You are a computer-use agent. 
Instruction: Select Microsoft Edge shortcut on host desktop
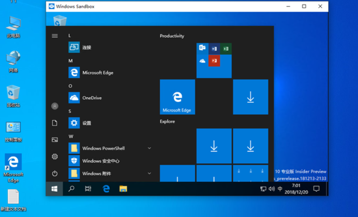point(13,168)
